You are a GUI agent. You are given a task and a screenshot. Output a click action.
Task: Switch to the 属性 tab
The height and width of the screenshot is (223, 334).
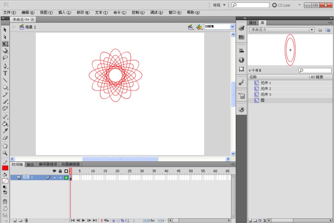253,23
